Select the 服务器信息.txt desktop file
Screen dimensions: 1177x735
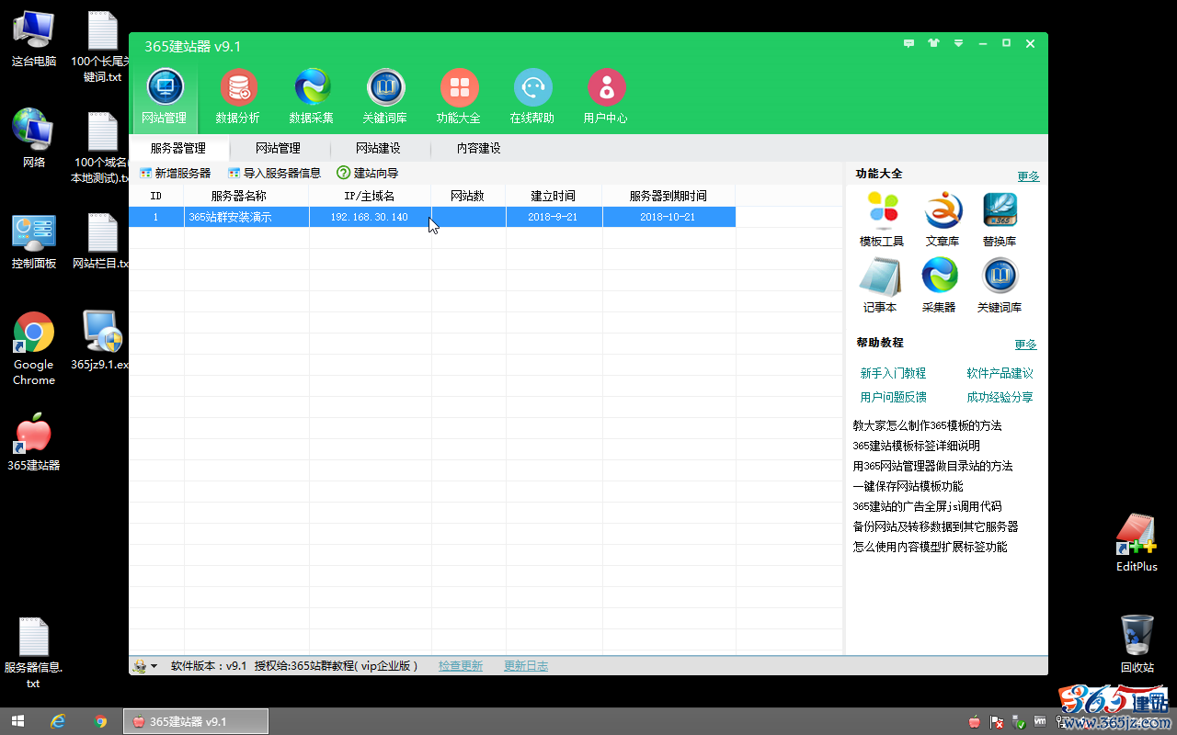34,652
